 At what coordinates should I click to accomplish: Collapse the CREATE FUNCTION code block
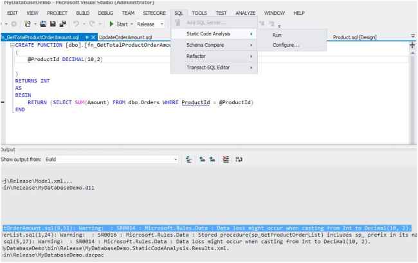(12, 45)
